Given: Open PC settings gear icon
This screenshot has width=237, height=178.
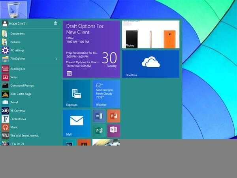Looking at the screenshot, I should [x=5, y=50].
